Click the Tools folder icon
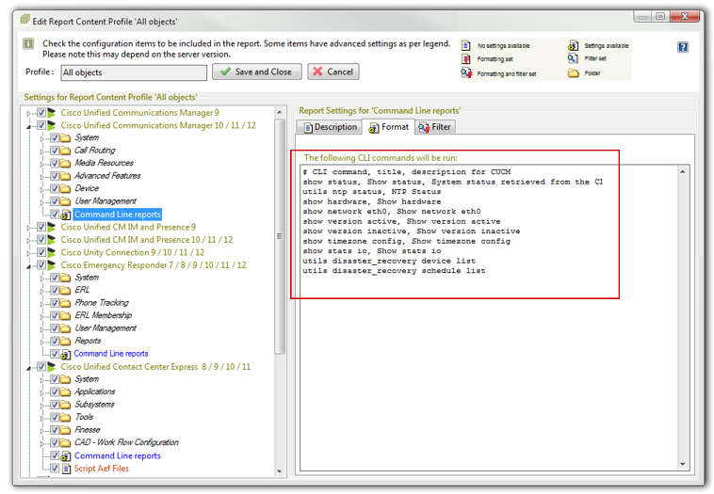The height and width of the screenshot is (494, 714). coord(66,418)
